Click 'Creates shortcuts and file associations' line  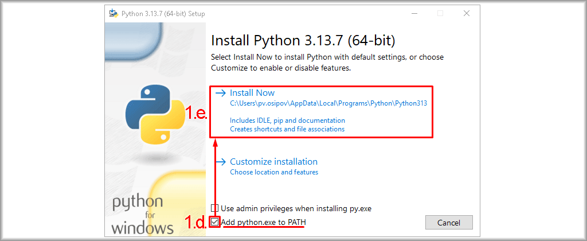pyautogui.click(x=287, y=130)
